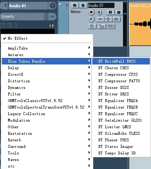Click the double-arrow icon on track
Screen dimensions: 151x169
pyautogui.click(x=61, y=4)
